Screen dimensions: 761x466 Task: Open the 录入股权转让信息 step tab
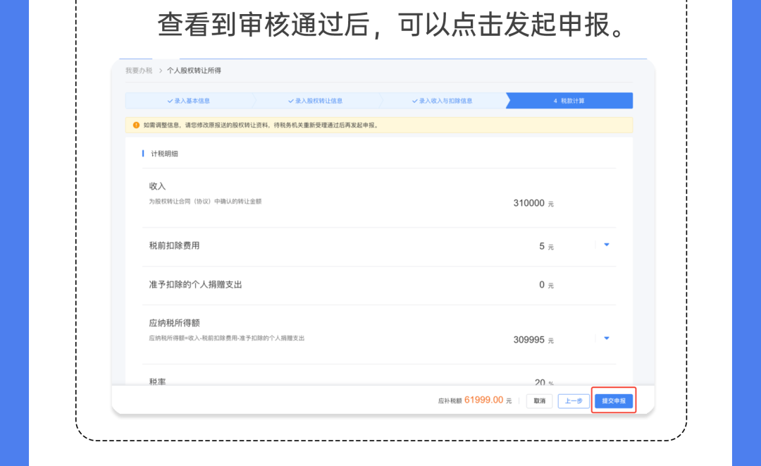316,101
